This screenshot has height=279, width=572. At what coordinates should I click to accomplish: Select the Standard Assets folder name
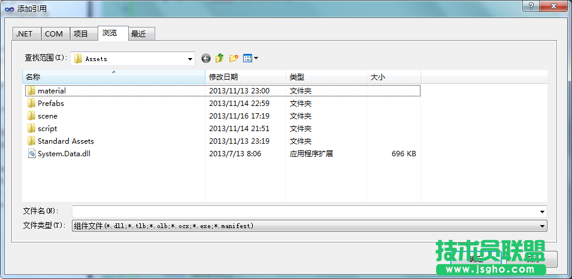coord(66,141)
